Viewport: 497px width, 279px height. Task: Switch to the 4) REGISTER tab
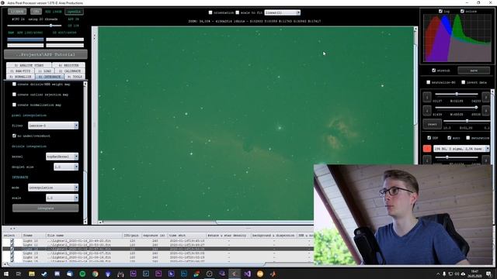68,65
